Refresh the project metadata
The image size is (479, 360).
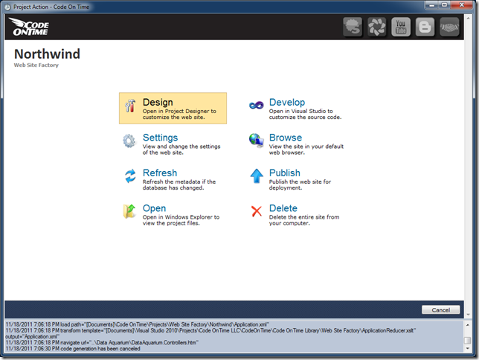159,173
